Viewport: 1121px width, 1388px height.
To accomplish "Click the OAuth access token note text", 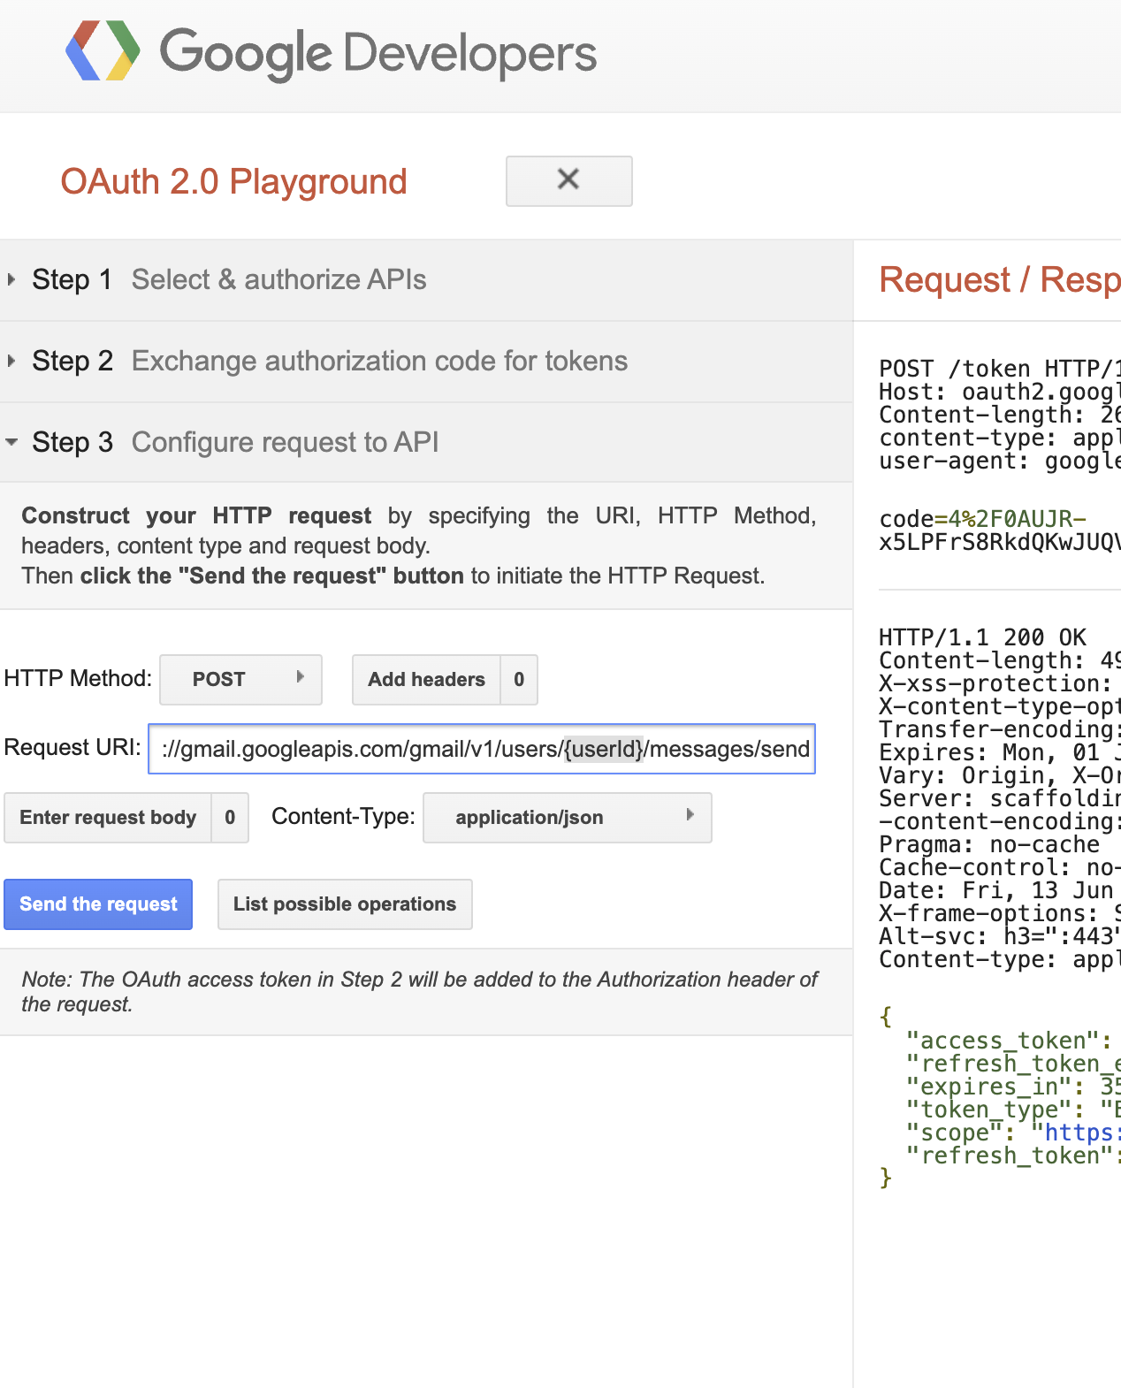I will (420, 992).
